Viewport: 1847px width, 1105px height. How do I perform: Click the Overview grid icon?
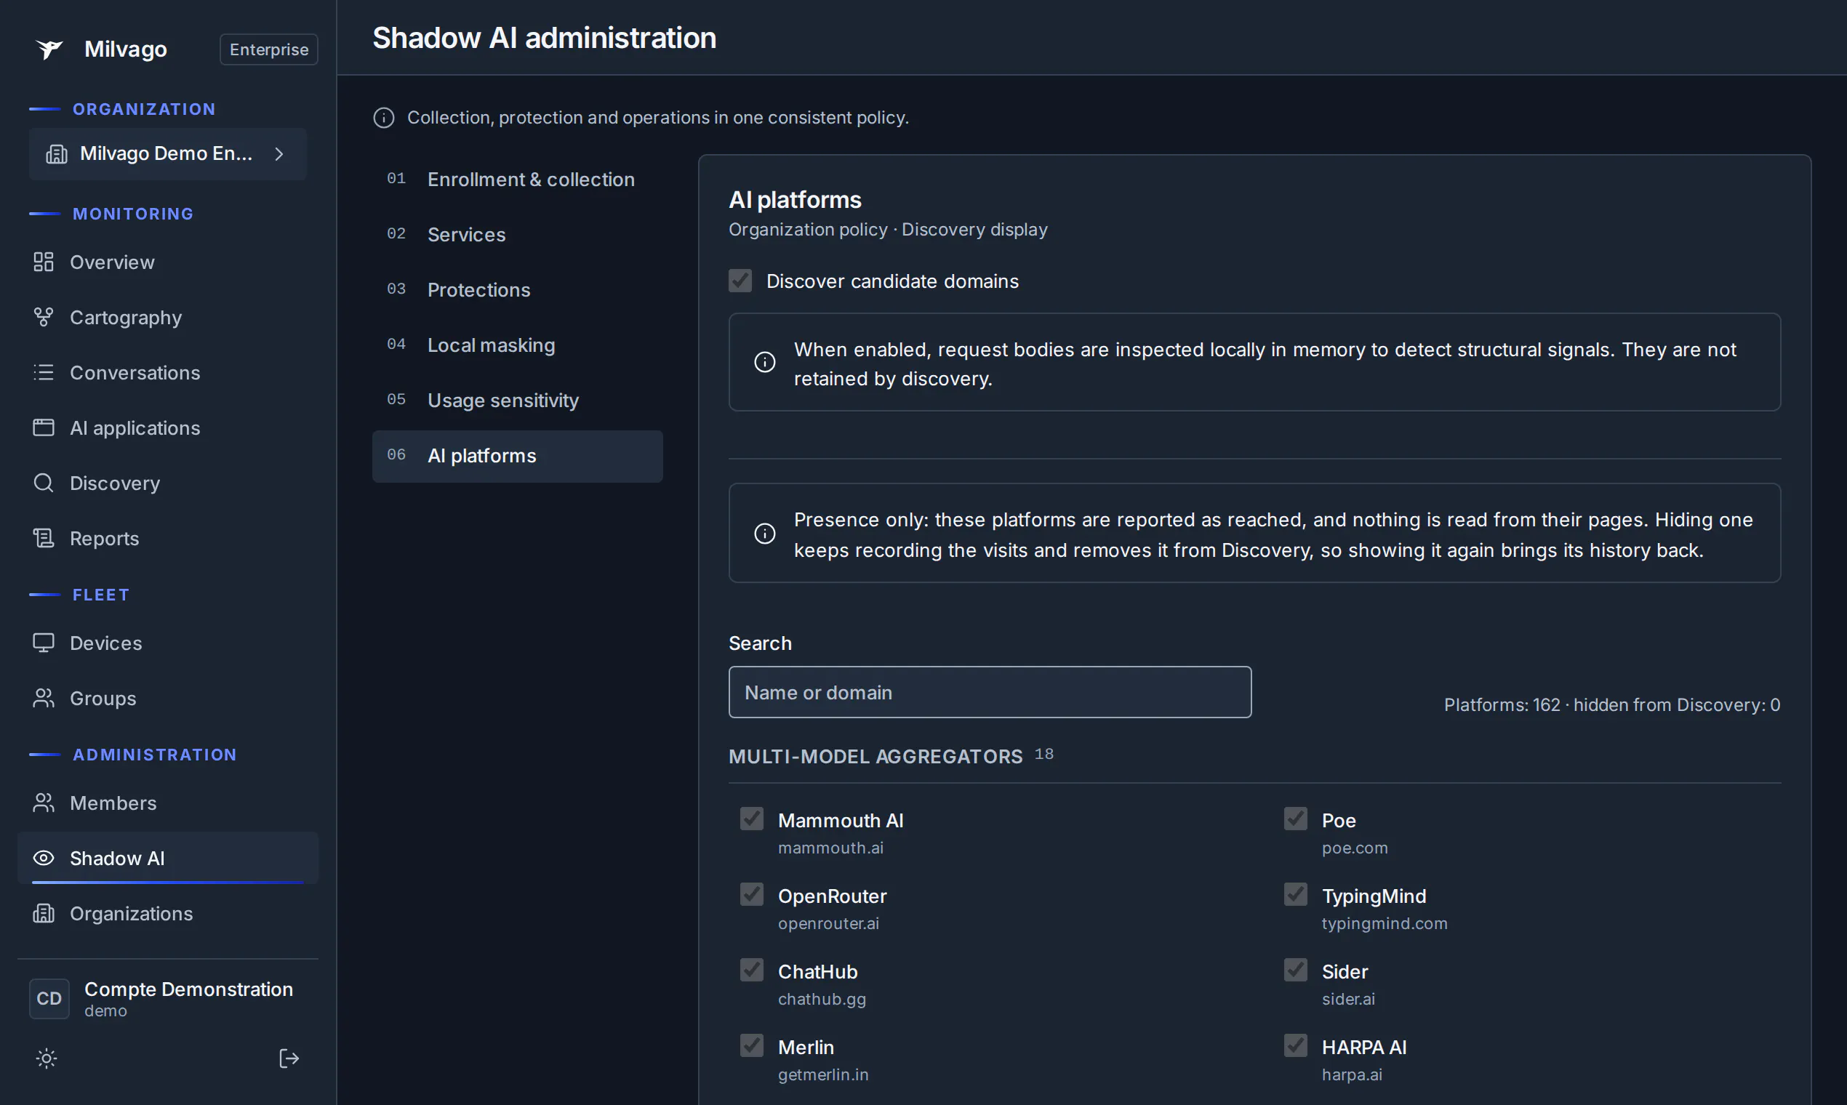[x=43, y=262]
